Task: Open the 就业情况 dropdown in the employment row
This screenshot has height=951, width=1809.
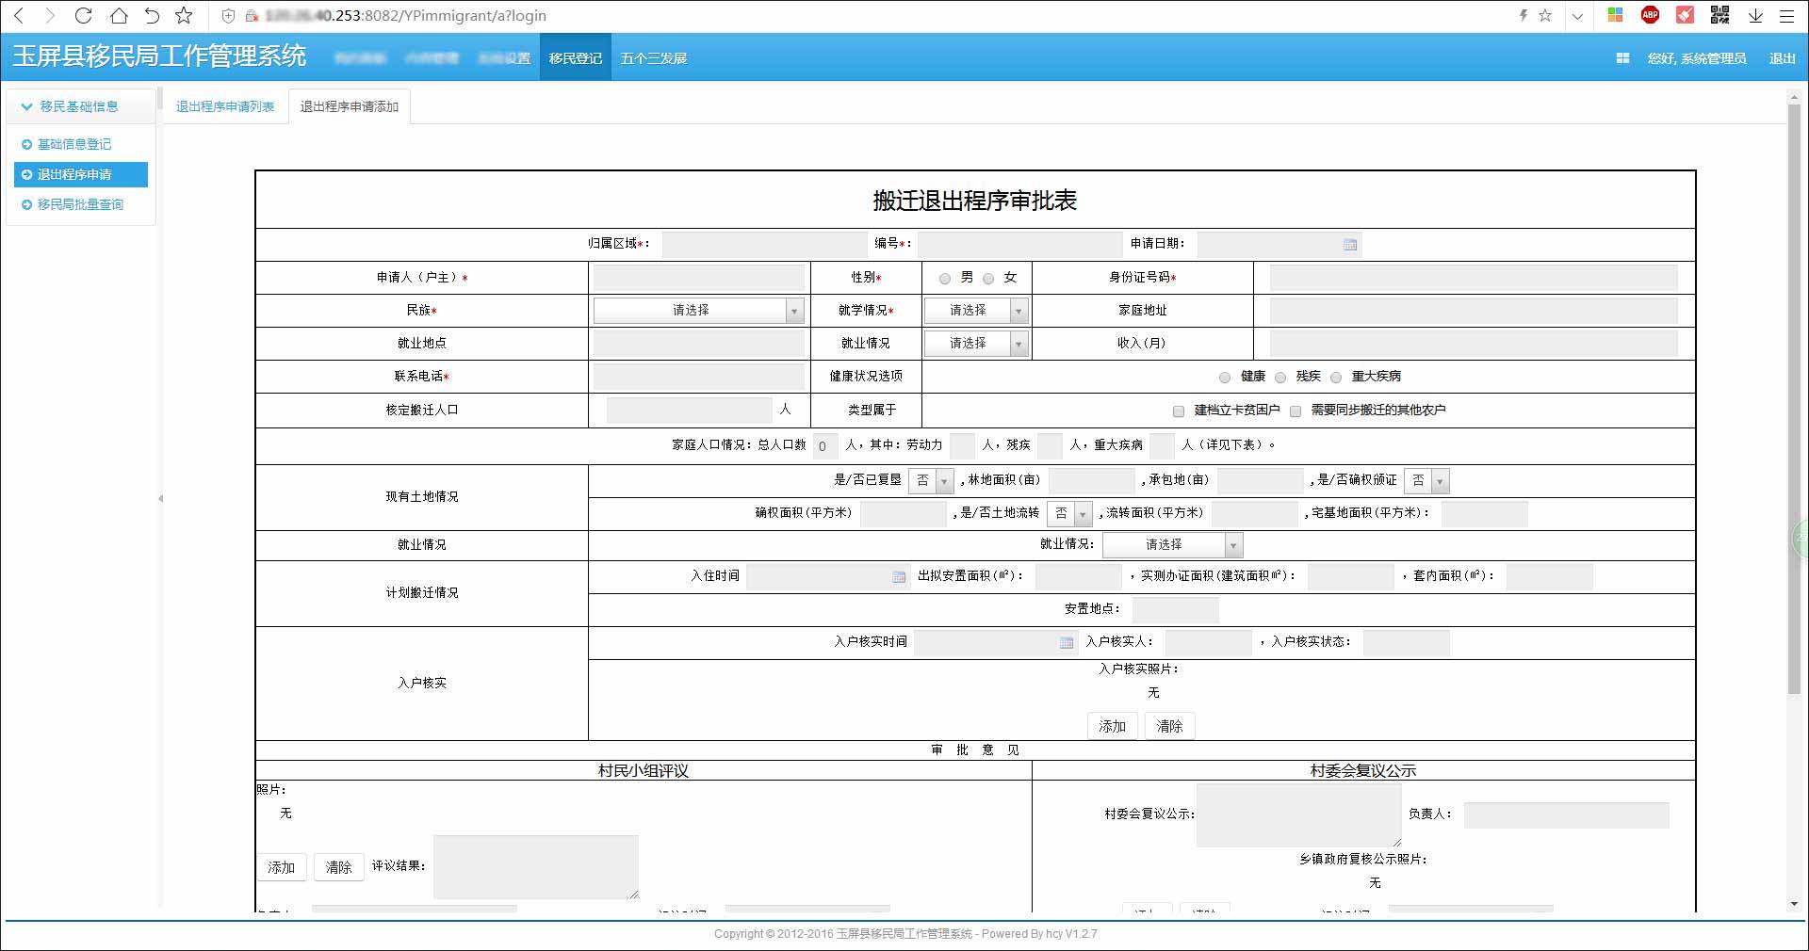Action: pos(1173,545)
